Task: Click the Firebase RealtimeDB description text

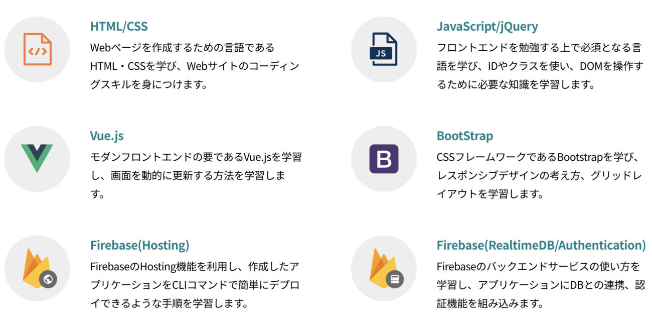Action: pyautogui.click(x=539, y=285)
